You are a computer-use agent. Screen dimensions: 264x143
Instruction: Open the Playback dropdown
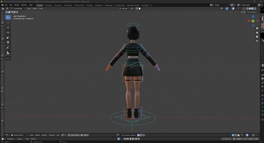click(x=11, y=139)
